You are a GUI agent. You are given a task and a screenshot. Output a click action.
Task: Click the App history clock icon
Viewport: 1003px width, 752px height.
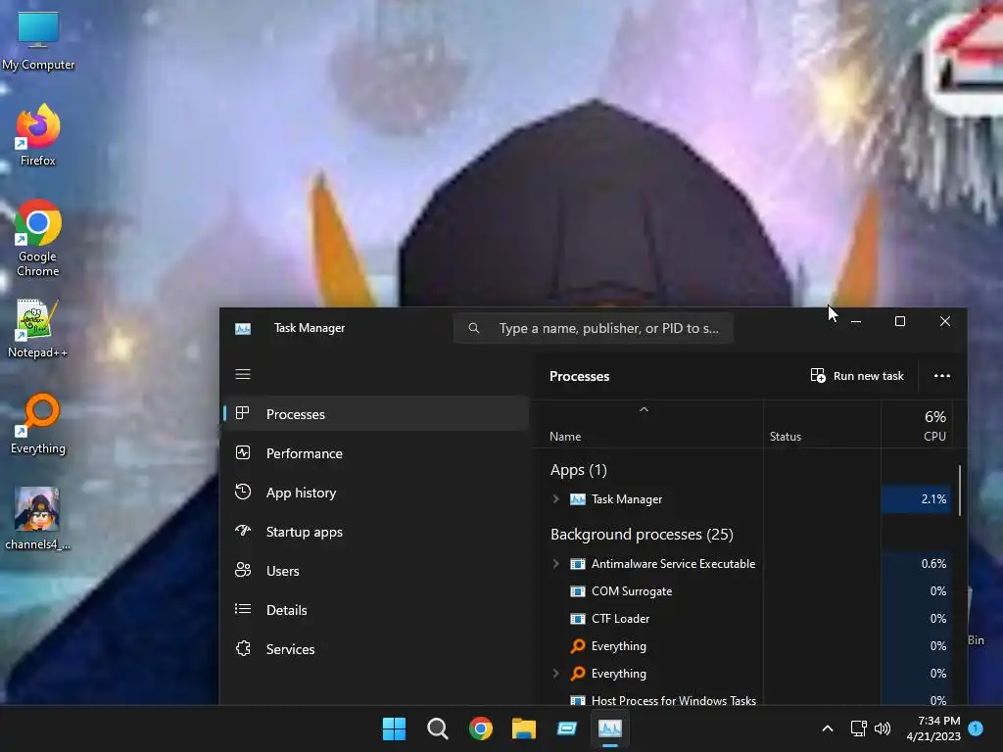tap(243, 492)
